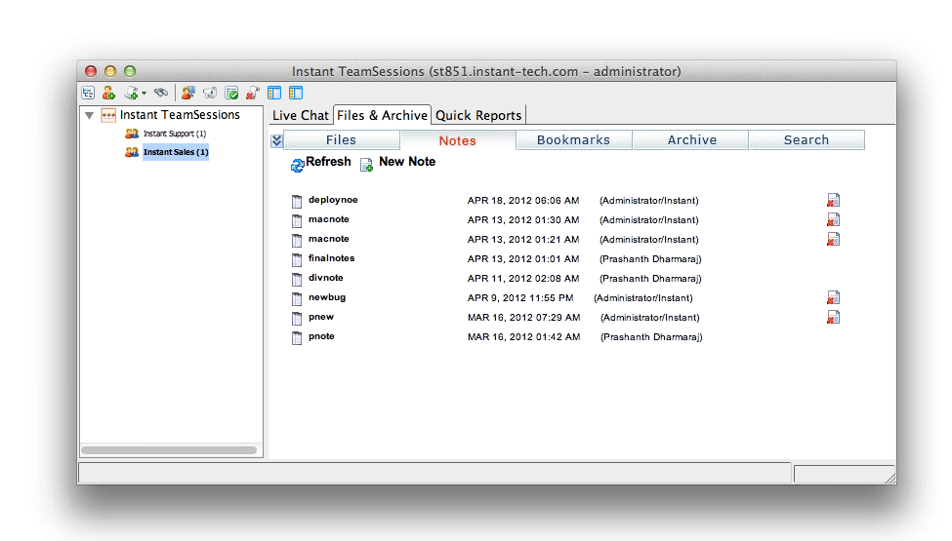952x541 pixels.
Task: Click the checklist with green check icon
Action: (231, 93)
